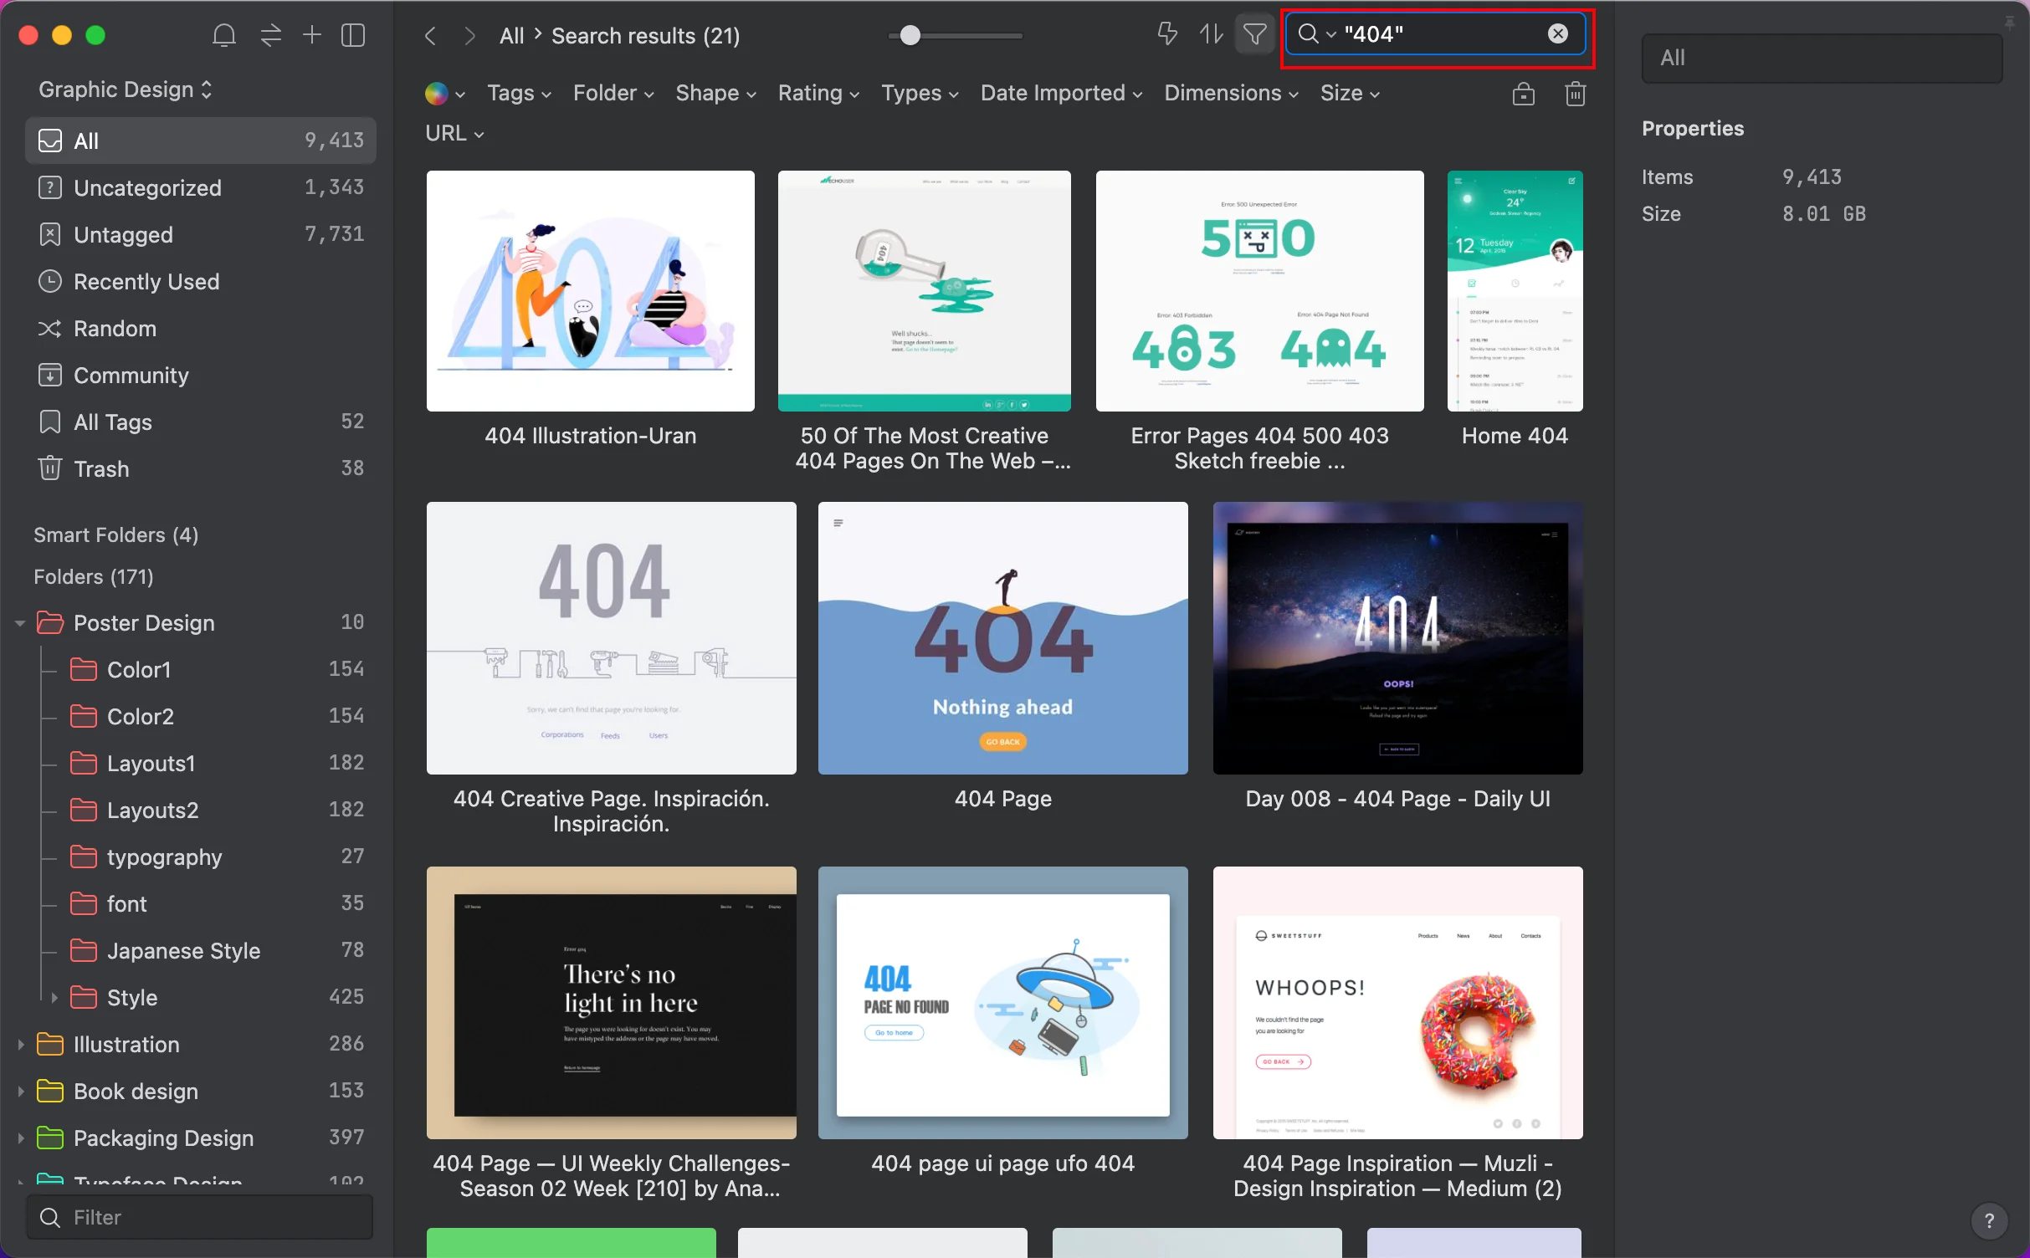
Task: Expand the Packaging Design folder
Action: (x=20, y=1138)
